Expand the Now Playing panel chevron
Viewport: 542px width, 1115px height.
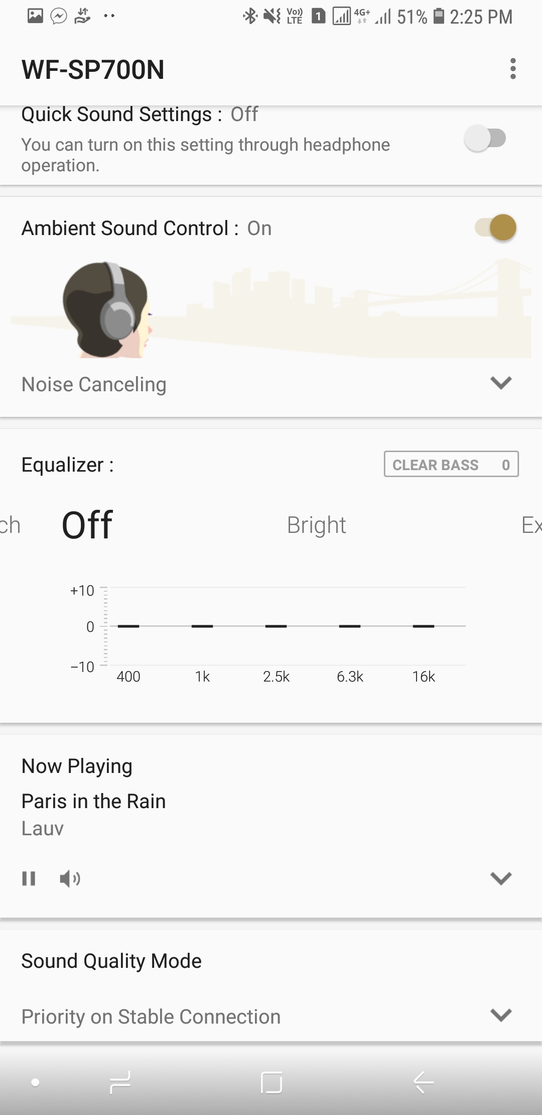tap(500, 878)
